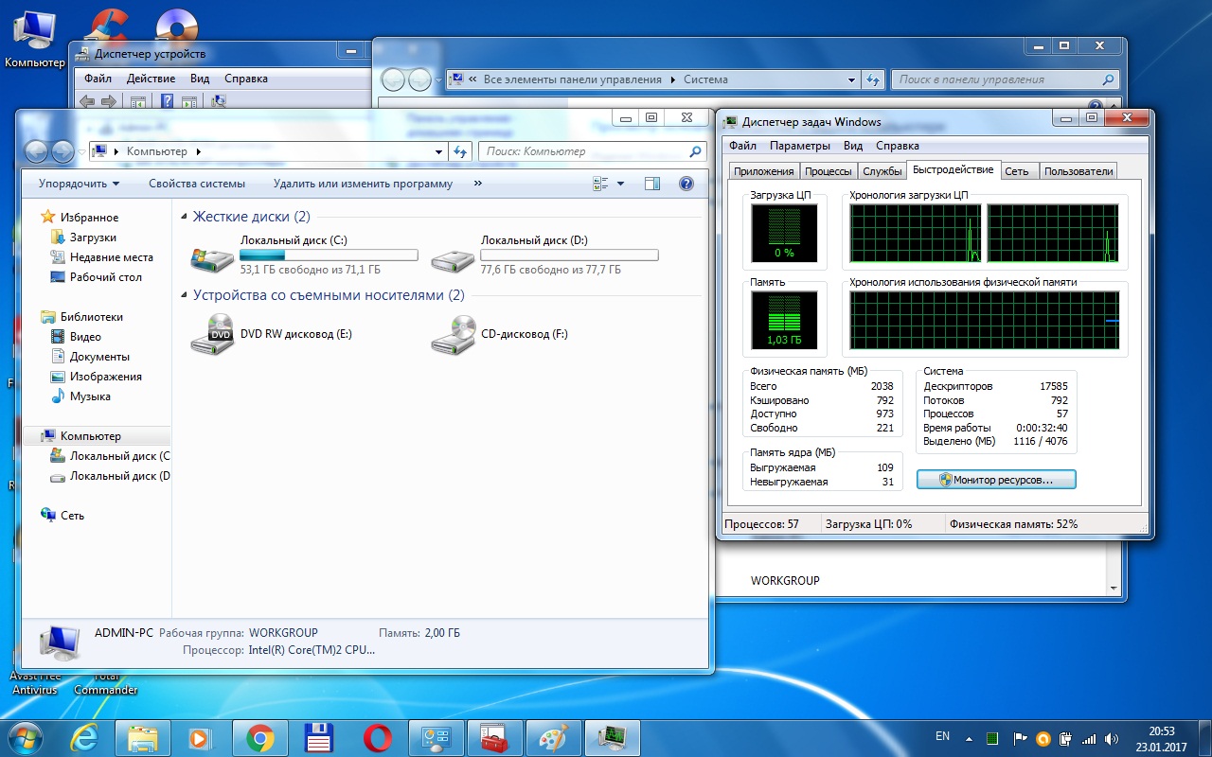Open the 'Упорядочить' dropdown menu

[79, 184]
